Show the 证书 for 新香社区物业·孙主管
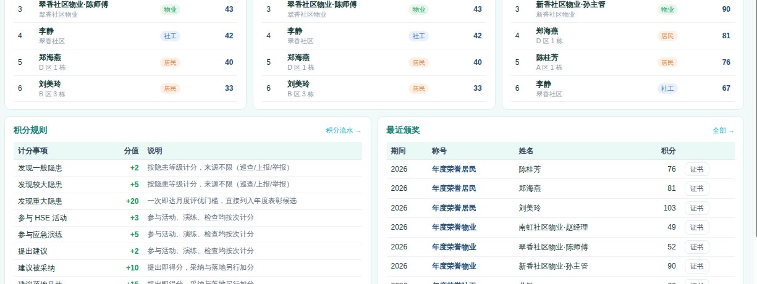Viewport: 757px width, 284px height. click(x=696, y=267)
